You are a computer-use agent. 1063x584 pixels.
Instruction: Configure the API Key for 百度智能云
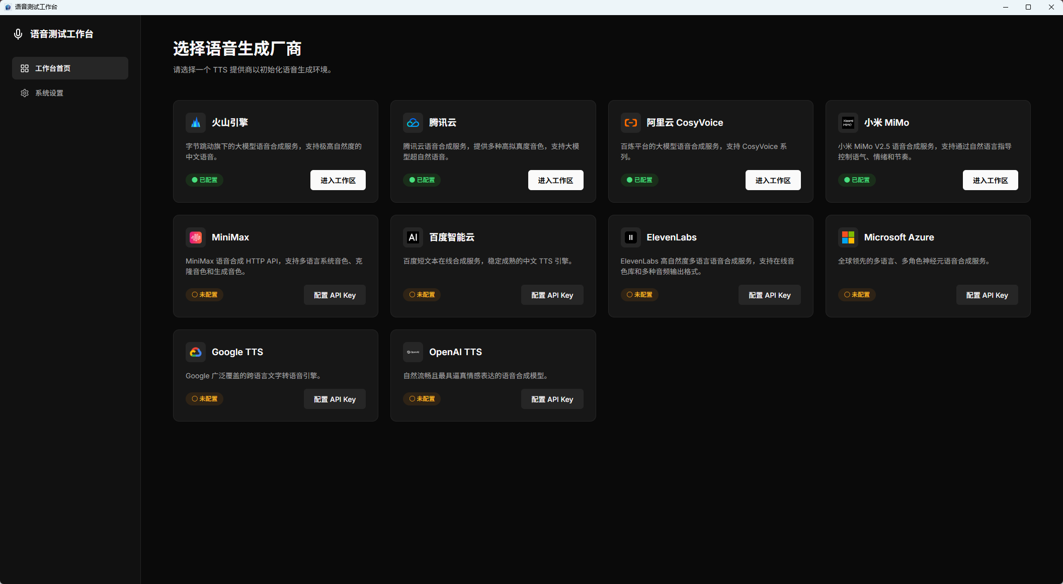click(552, 295)
